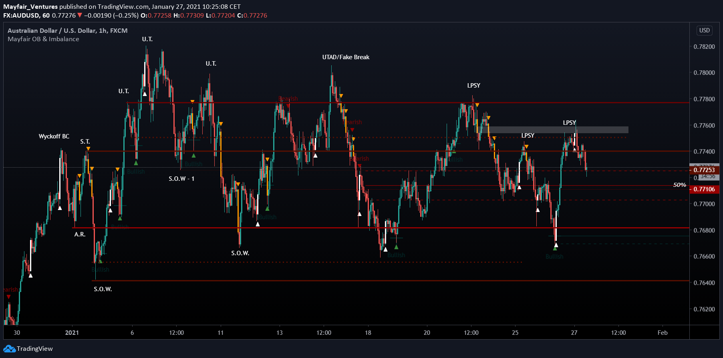The width and height of the screenshot is (723, 358).
Task: Click the time axis label '25'
Action: (515, 332)
